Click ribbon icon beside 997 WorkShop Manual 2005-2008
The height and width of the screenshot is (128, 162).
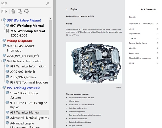click(8, 31)
